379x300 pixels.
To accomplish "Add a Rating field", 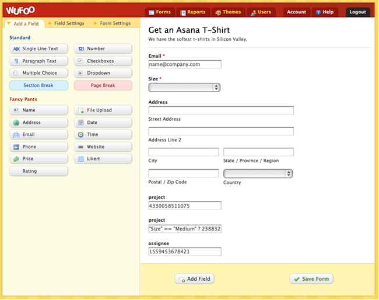I will point(38,171).
